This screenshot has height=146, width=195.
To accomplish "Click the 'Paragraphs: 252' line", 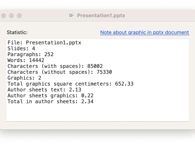I will (x=31, y=54).
